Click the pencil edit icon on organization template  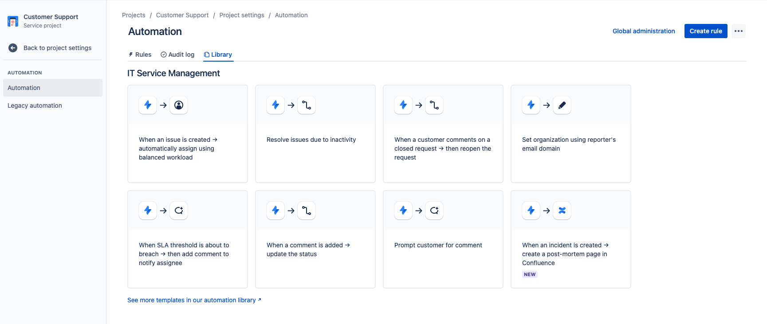pyautogui.click(x=562, y=105)
